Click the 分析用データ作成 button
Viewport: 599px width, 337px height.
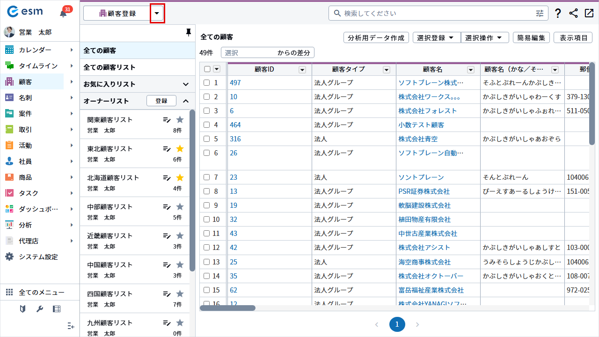tap(376, 38)
